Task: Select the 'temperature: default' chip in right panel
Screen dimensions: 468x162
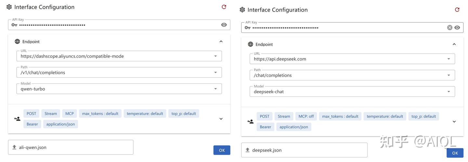Action: [385, 116]
